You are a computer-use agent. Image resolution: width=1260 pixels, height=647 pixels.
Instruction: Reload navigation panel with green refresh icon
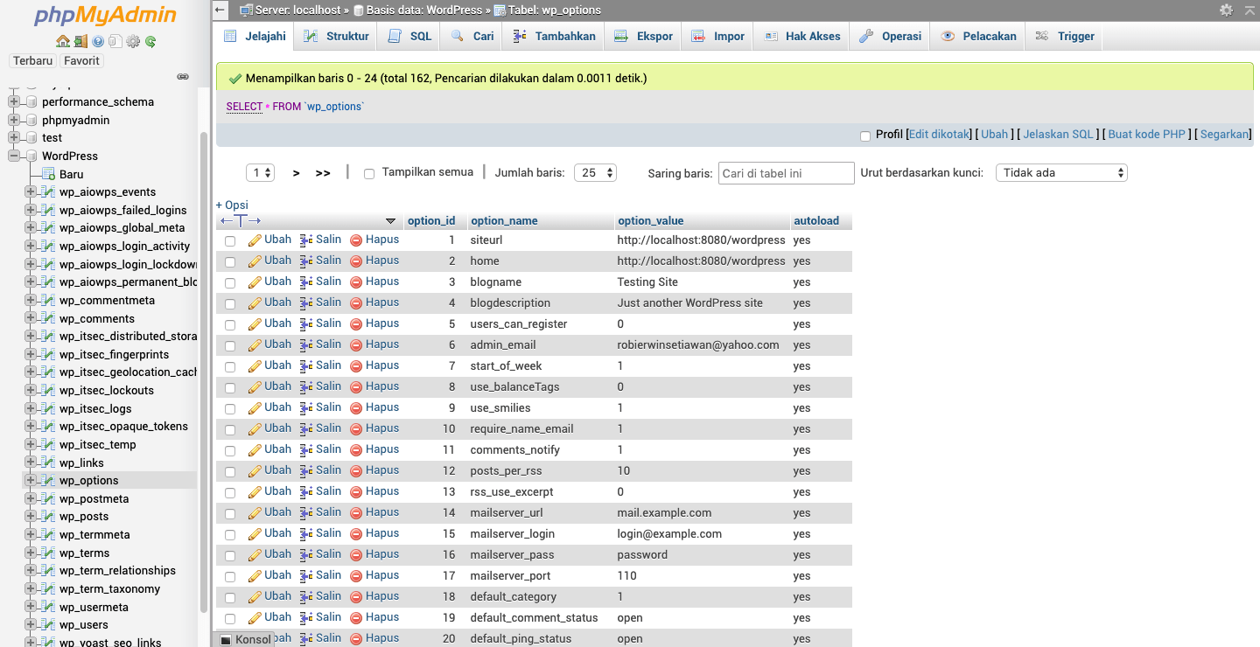(150, 41)
